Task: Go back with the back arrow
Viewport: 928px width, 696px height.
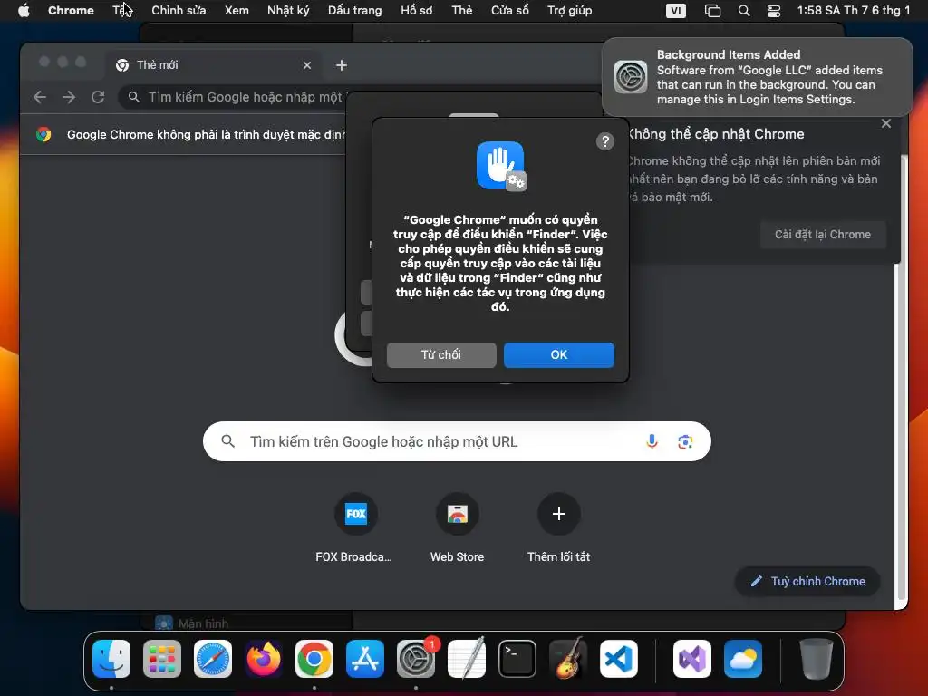Action: click(40, 96)
